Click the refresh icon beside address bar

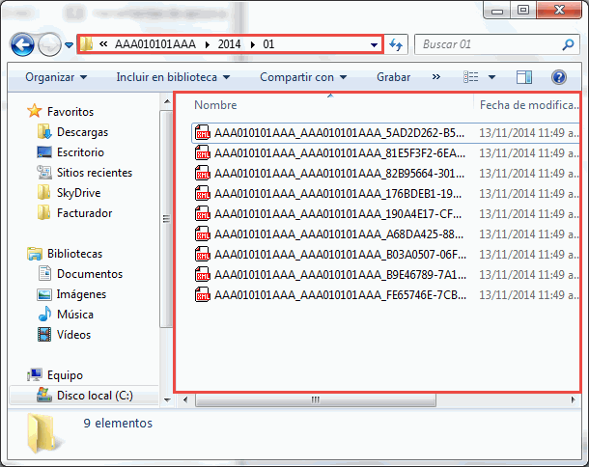click(396, 45)
